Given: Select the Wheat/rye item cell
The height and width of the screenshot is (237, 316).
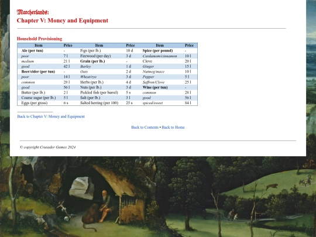Looking at the screenshot, I should 88,77.
